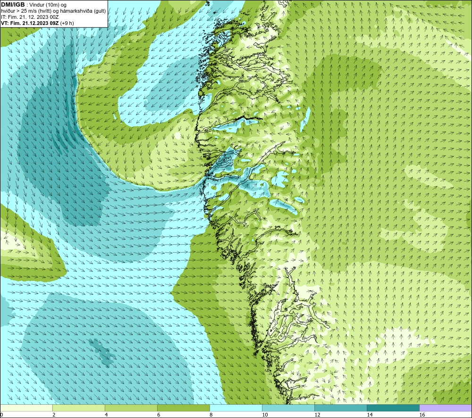Click the "DMI/IGB : Vindur (10m) og" title line
The image size is (472, 418).
(34, 5)
